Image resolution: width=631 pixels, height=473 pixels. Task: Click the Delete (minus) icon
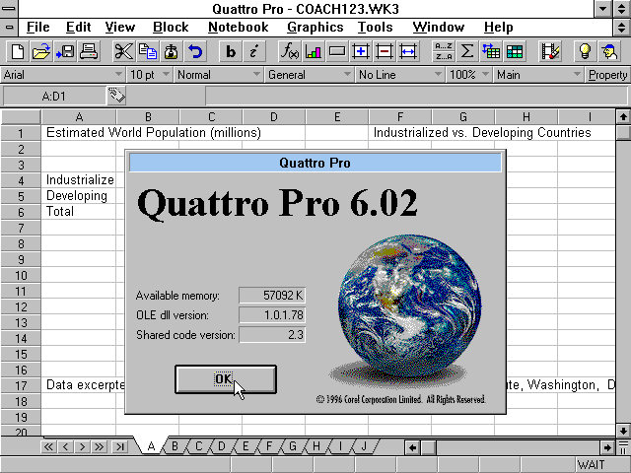tap(385, 52)
